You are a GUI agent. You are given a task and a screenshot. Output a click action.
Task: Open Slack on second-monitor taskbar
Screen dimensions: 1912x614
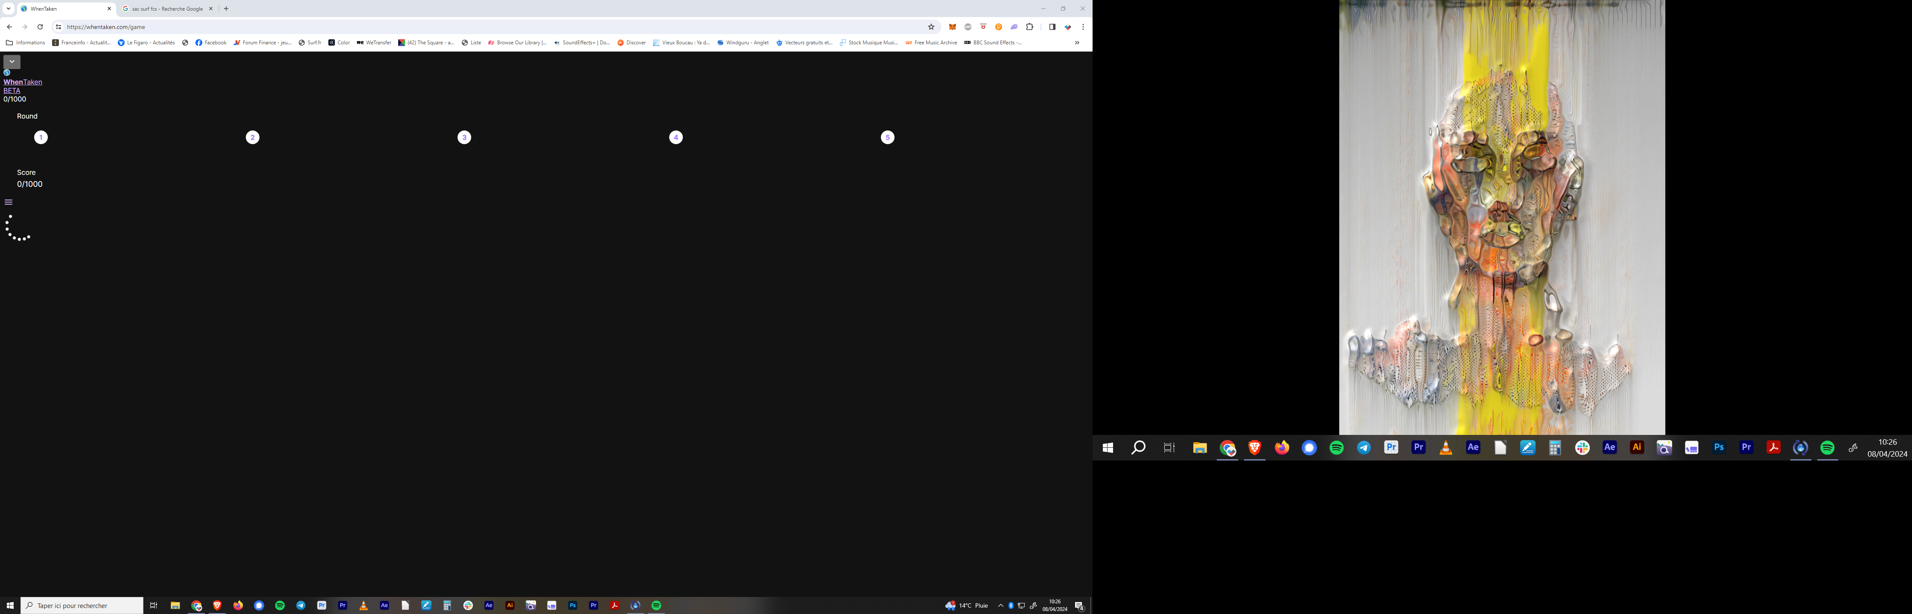(1582, 447)
